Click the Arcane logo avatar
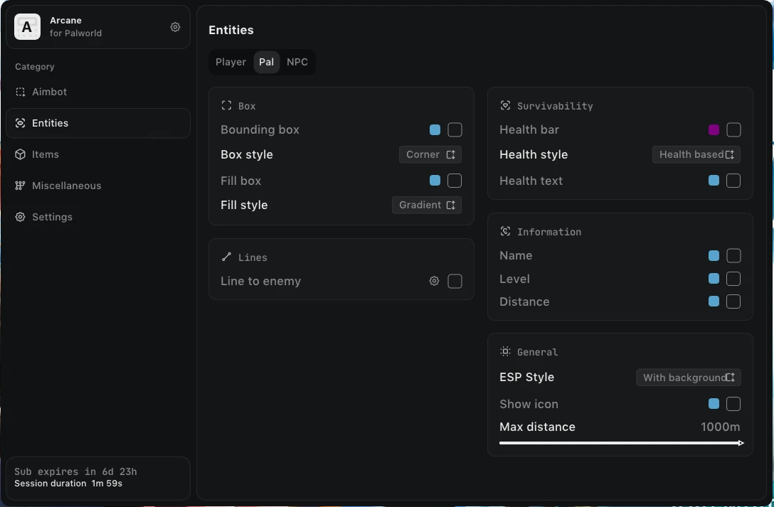Screen dimensions: 774x507 tap(27, 26)
